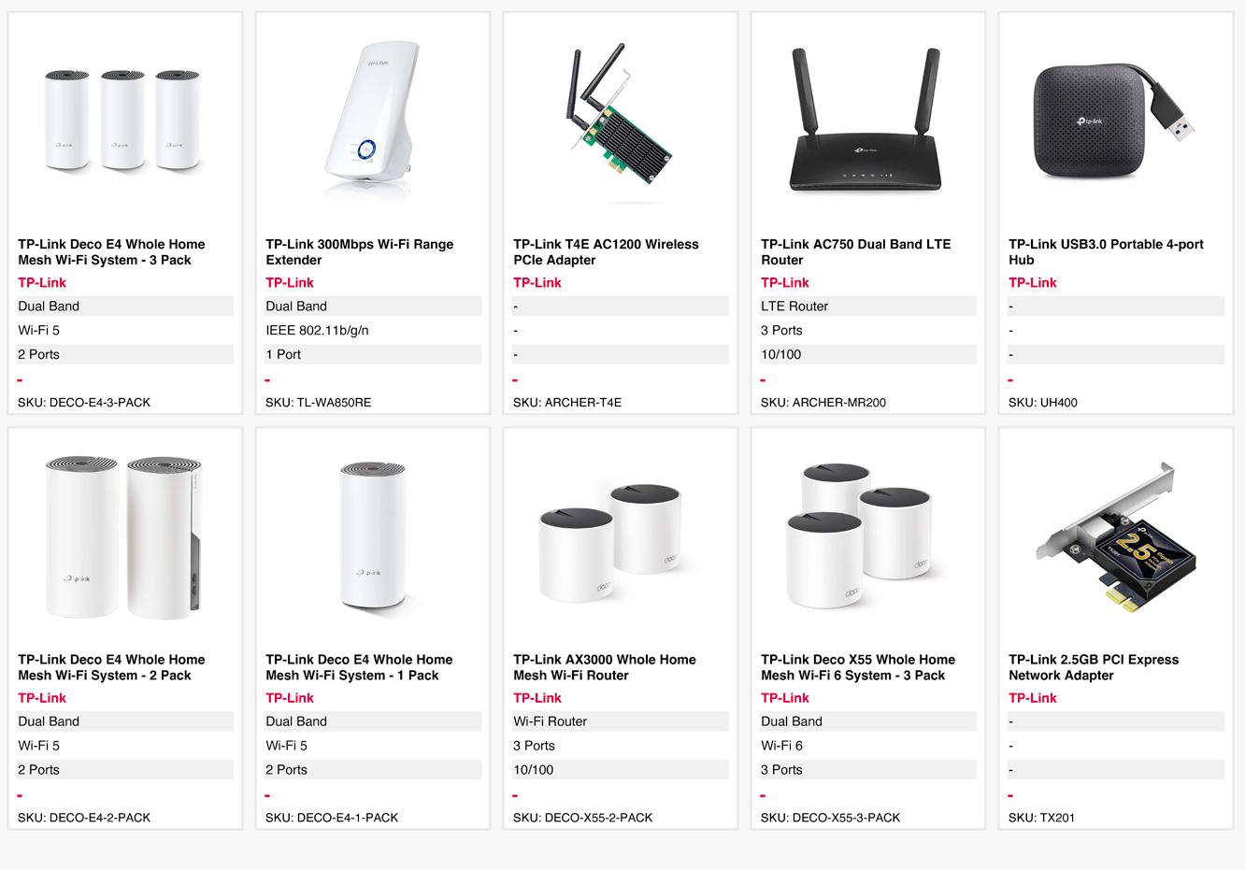Click the Wi-Fi Range Extender product photo
1245x870 pixels.
[372, 120]
